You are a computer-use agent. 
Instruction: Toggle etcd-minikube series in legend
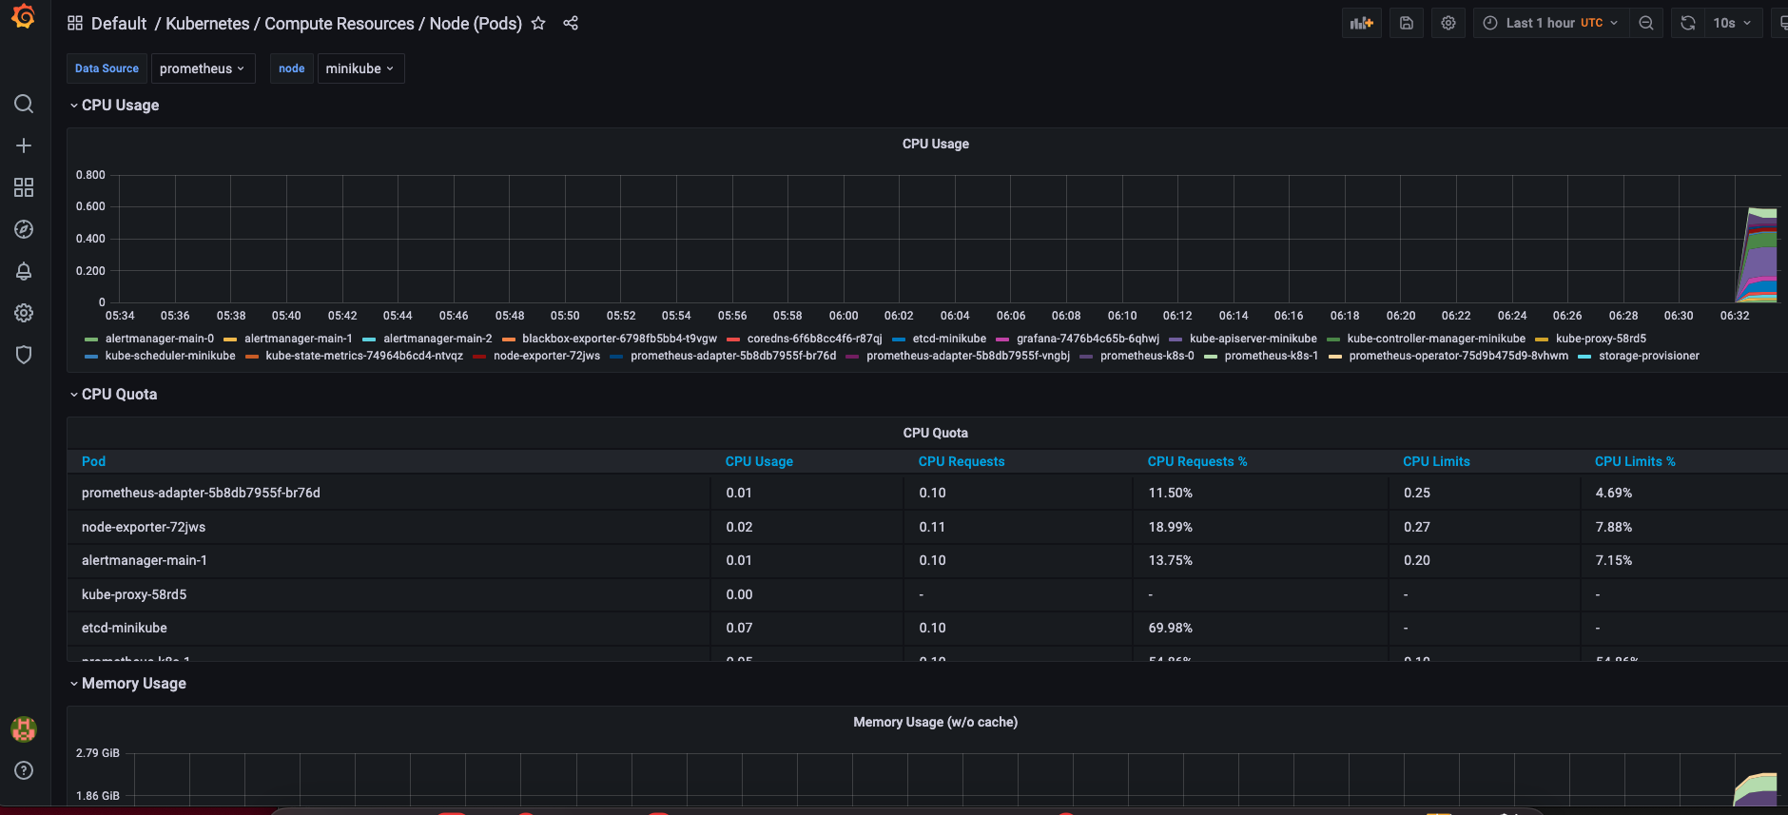948,339
